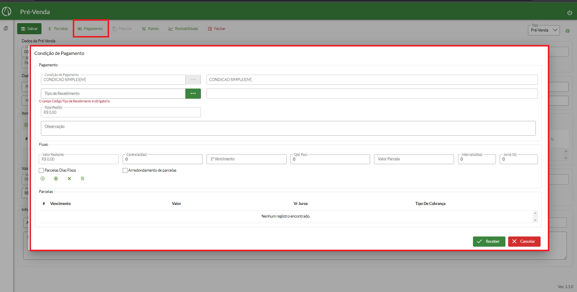Open the Tipo Pré-Venda dropdown

coord(544,30)
